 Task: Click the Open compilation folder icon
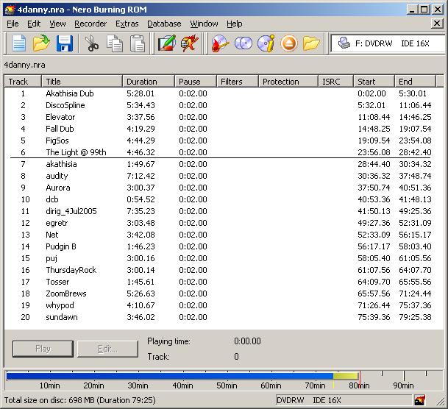point(41,43)
